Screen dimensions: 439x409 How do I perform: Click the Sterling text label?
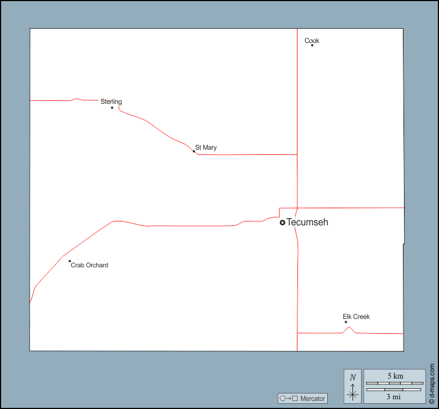point(111,102)
